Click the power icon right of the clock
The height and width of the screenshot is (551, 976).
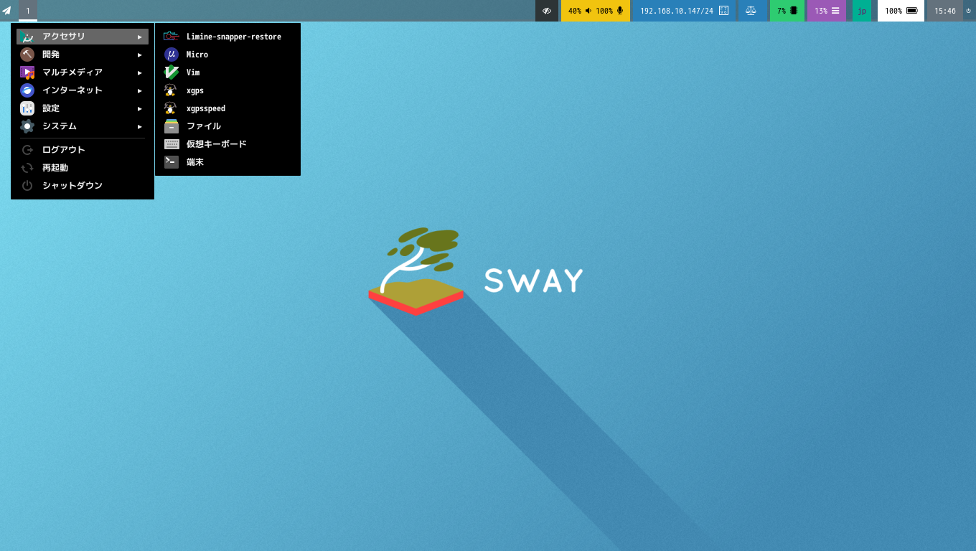[968, 11]
